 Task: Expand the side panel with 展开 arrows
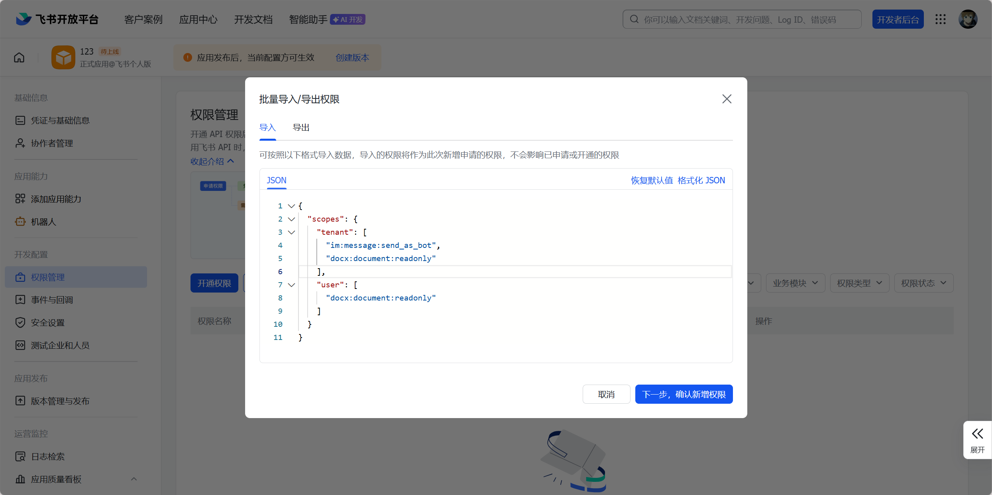click(x=977, y=440)
